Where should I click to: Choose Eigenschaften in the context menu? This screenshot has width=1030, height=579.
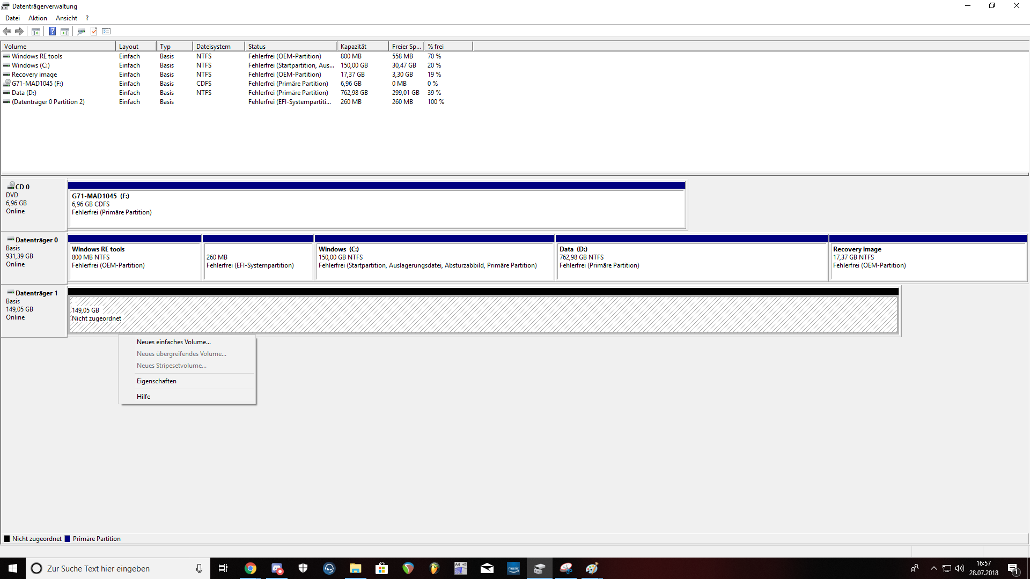(x=156, y=381)
